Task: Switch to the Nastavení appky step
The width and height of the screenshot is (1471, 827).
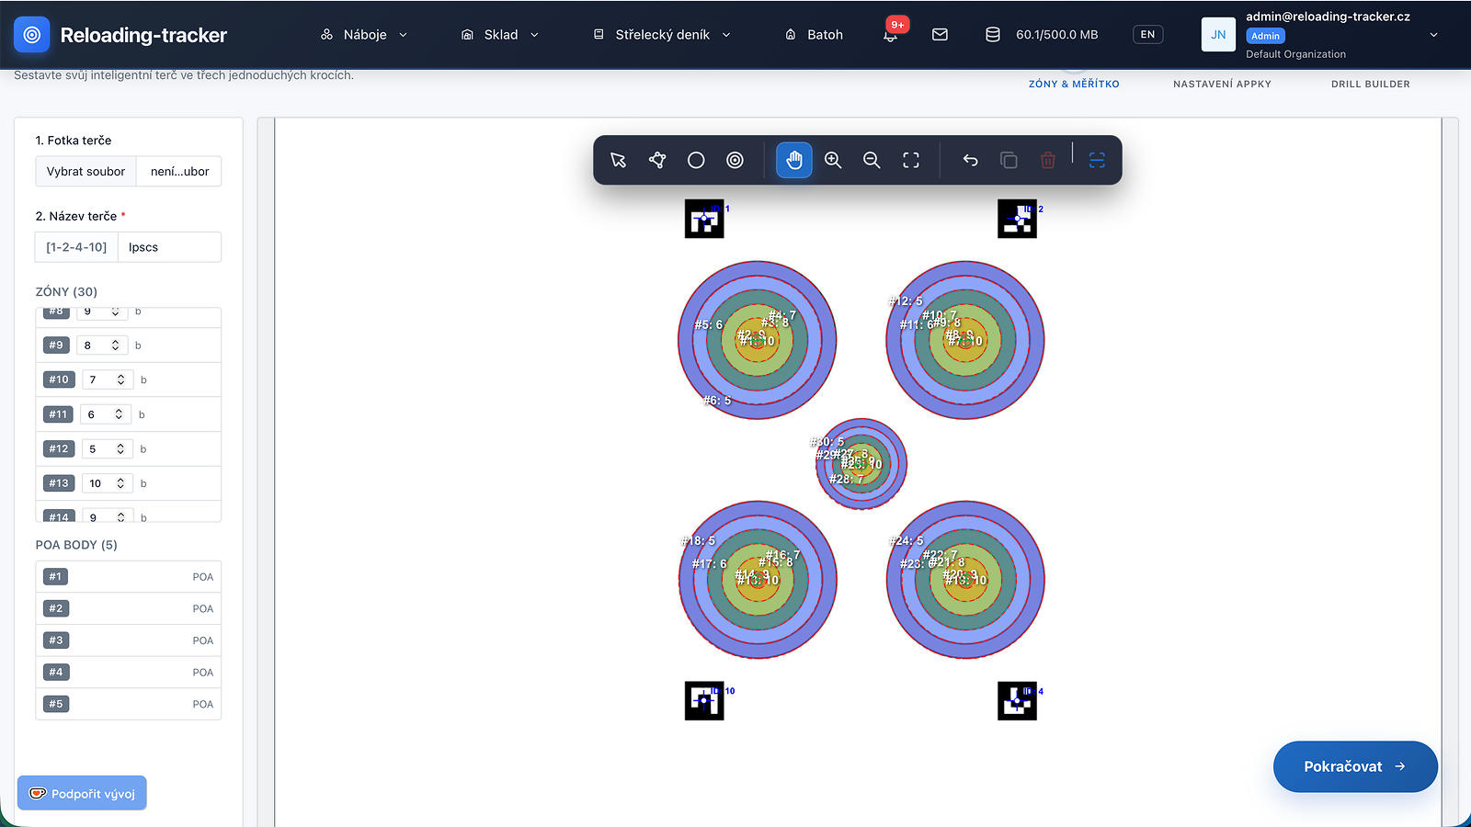Action: coord(1222,84)
